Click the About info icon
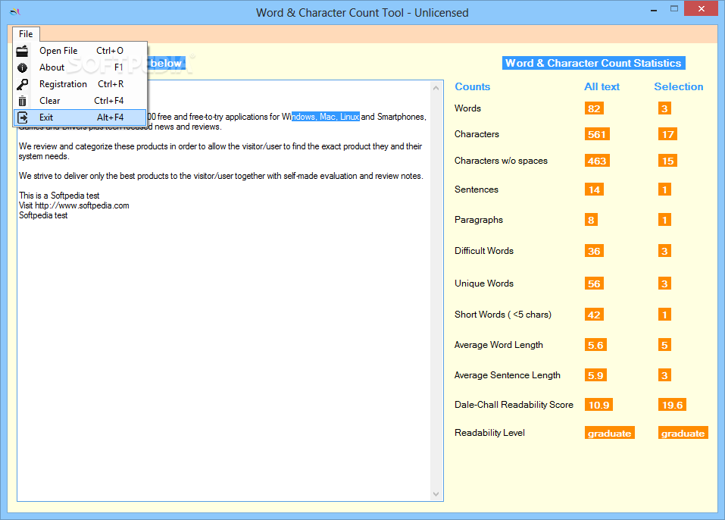The width and height of the screenshot is (725, 520). tap(22, 67)
